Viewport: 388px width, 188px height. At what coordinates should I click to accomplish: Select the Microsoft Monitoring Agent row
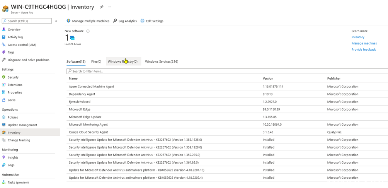tap(227, 125)
